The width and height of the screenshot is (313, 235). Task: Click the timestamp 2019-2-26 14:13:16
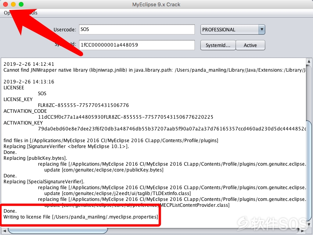29,82
